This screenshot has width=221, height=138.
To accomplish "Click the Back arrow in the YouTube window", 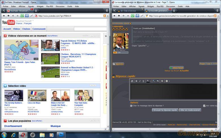I will pyautogui.click(x=8, y=16).
